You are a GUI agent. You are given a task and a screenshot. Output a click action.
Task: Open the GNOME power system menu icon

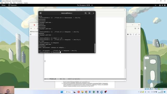click(x=165, y=5)
